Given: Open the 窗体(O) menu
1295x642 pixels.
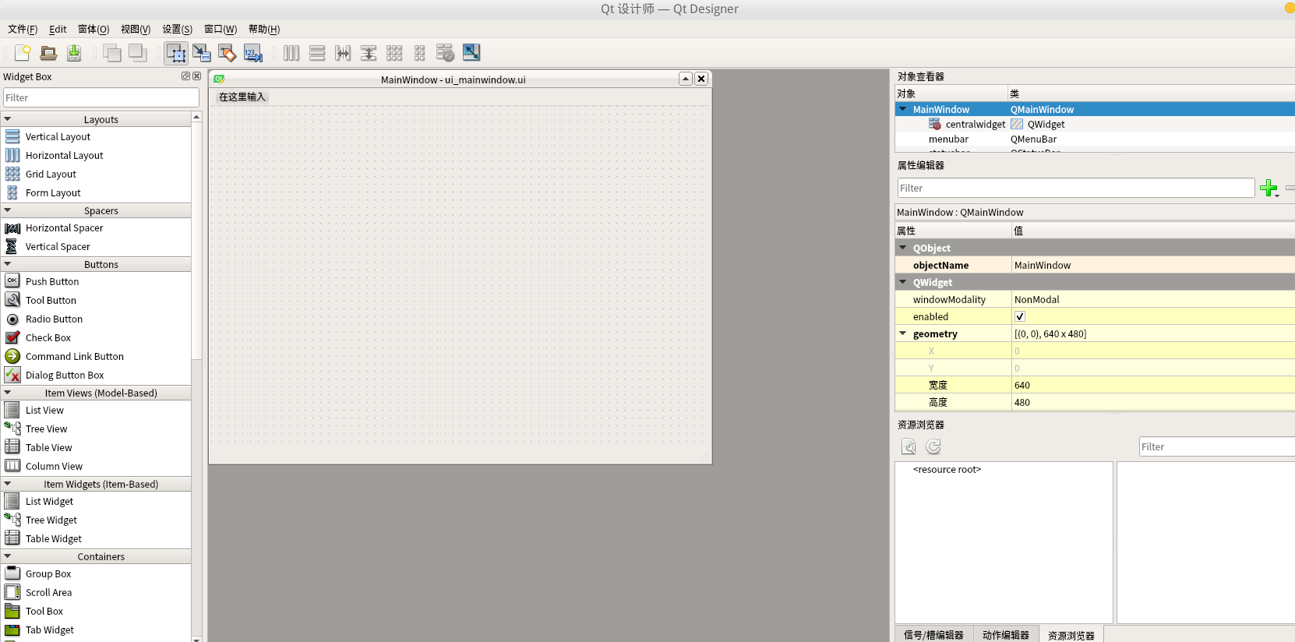Looking at the screenshot, I should [x=94, y=29].
